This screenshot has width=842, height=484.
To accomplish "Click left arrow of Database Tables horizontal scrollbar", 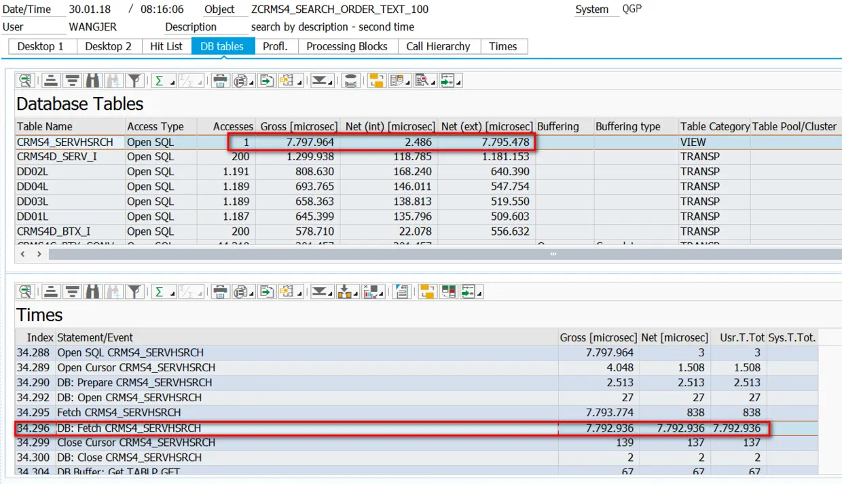I will tap(23, 254).
